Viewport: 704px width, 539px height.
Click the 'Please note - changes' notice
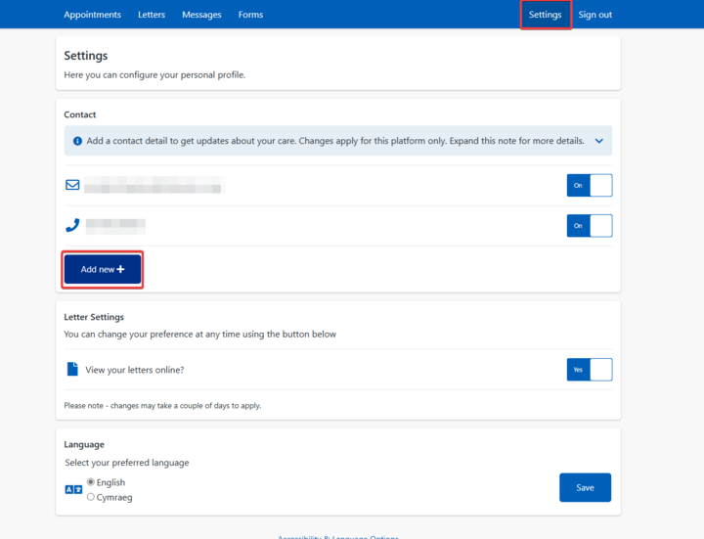tap(162, 406)
